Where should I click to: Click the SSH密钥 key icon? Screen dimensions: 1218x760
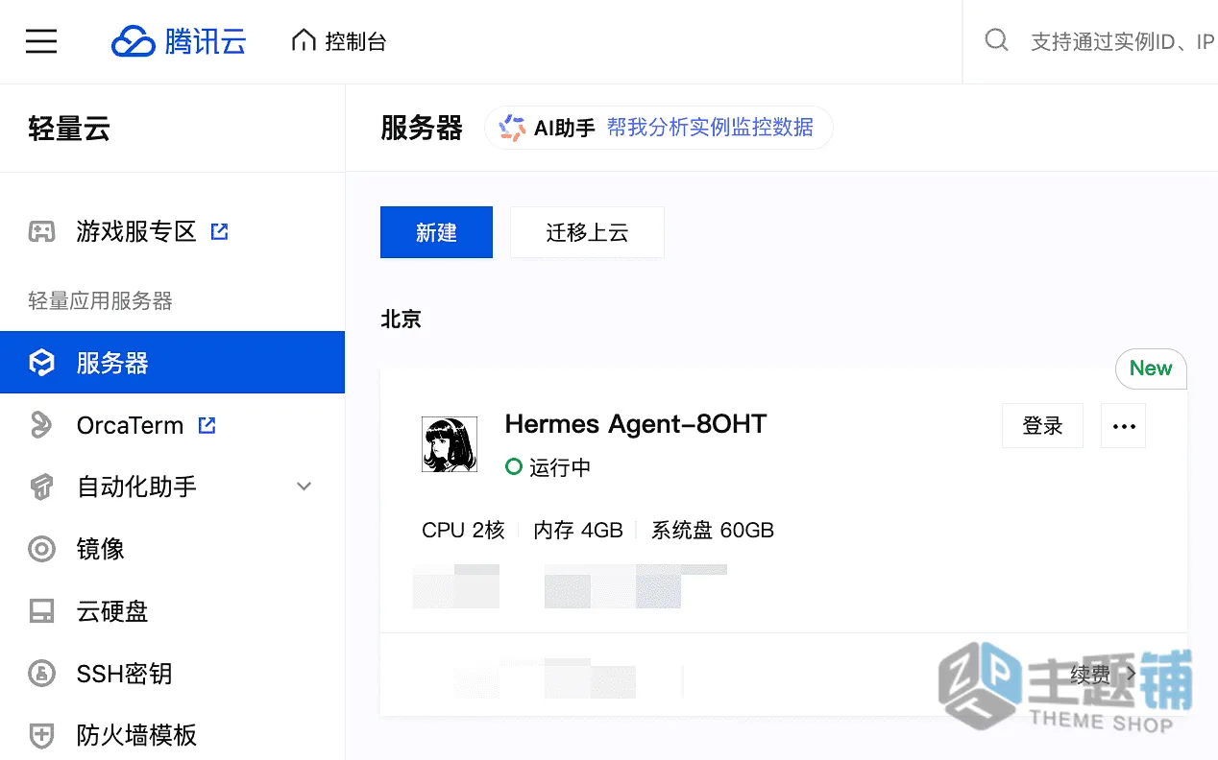tap(41, 674)
